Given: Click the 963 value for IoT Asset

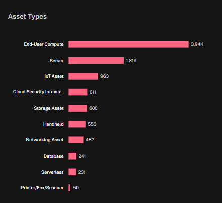Looking at the screenshot, I should [104, 76].
